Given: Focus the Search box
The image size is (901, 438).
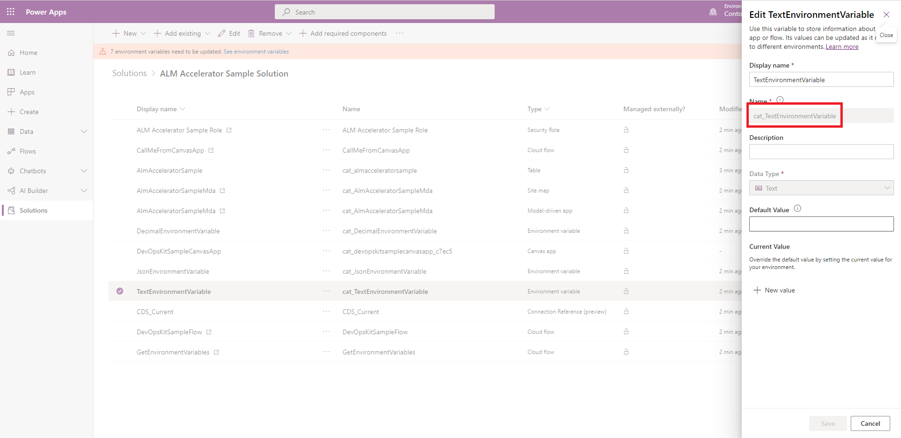Looking at the screenshot, I should (x=384, y=12).
